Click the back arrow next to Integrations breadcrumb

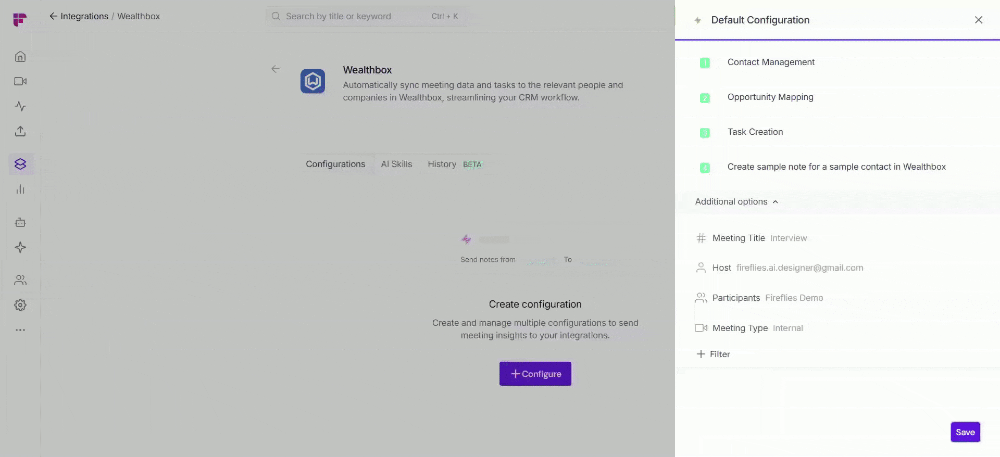coord(53,16)
